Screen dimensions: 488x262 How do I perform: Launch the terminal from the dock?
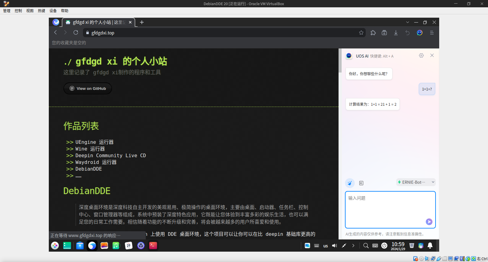tap(153, 246)
